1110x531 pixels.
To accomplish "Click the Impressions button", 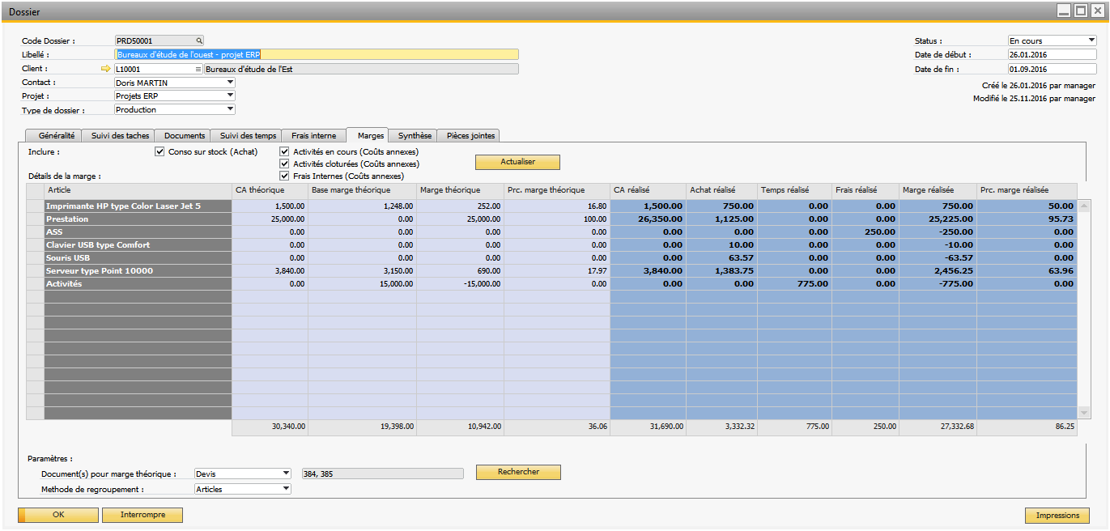I will click(x=1057, y=516).
